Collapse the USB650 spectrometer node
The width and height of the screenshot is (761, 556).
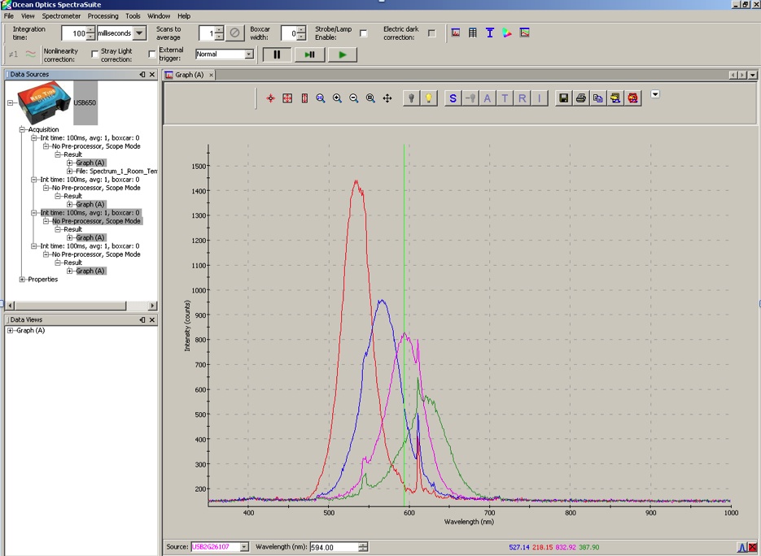[x=11, y=102]
